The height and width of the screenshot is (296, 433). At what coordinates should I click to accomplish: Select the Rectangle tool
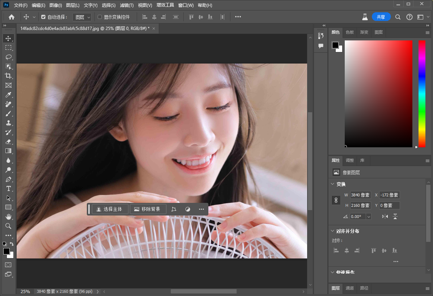9,207
